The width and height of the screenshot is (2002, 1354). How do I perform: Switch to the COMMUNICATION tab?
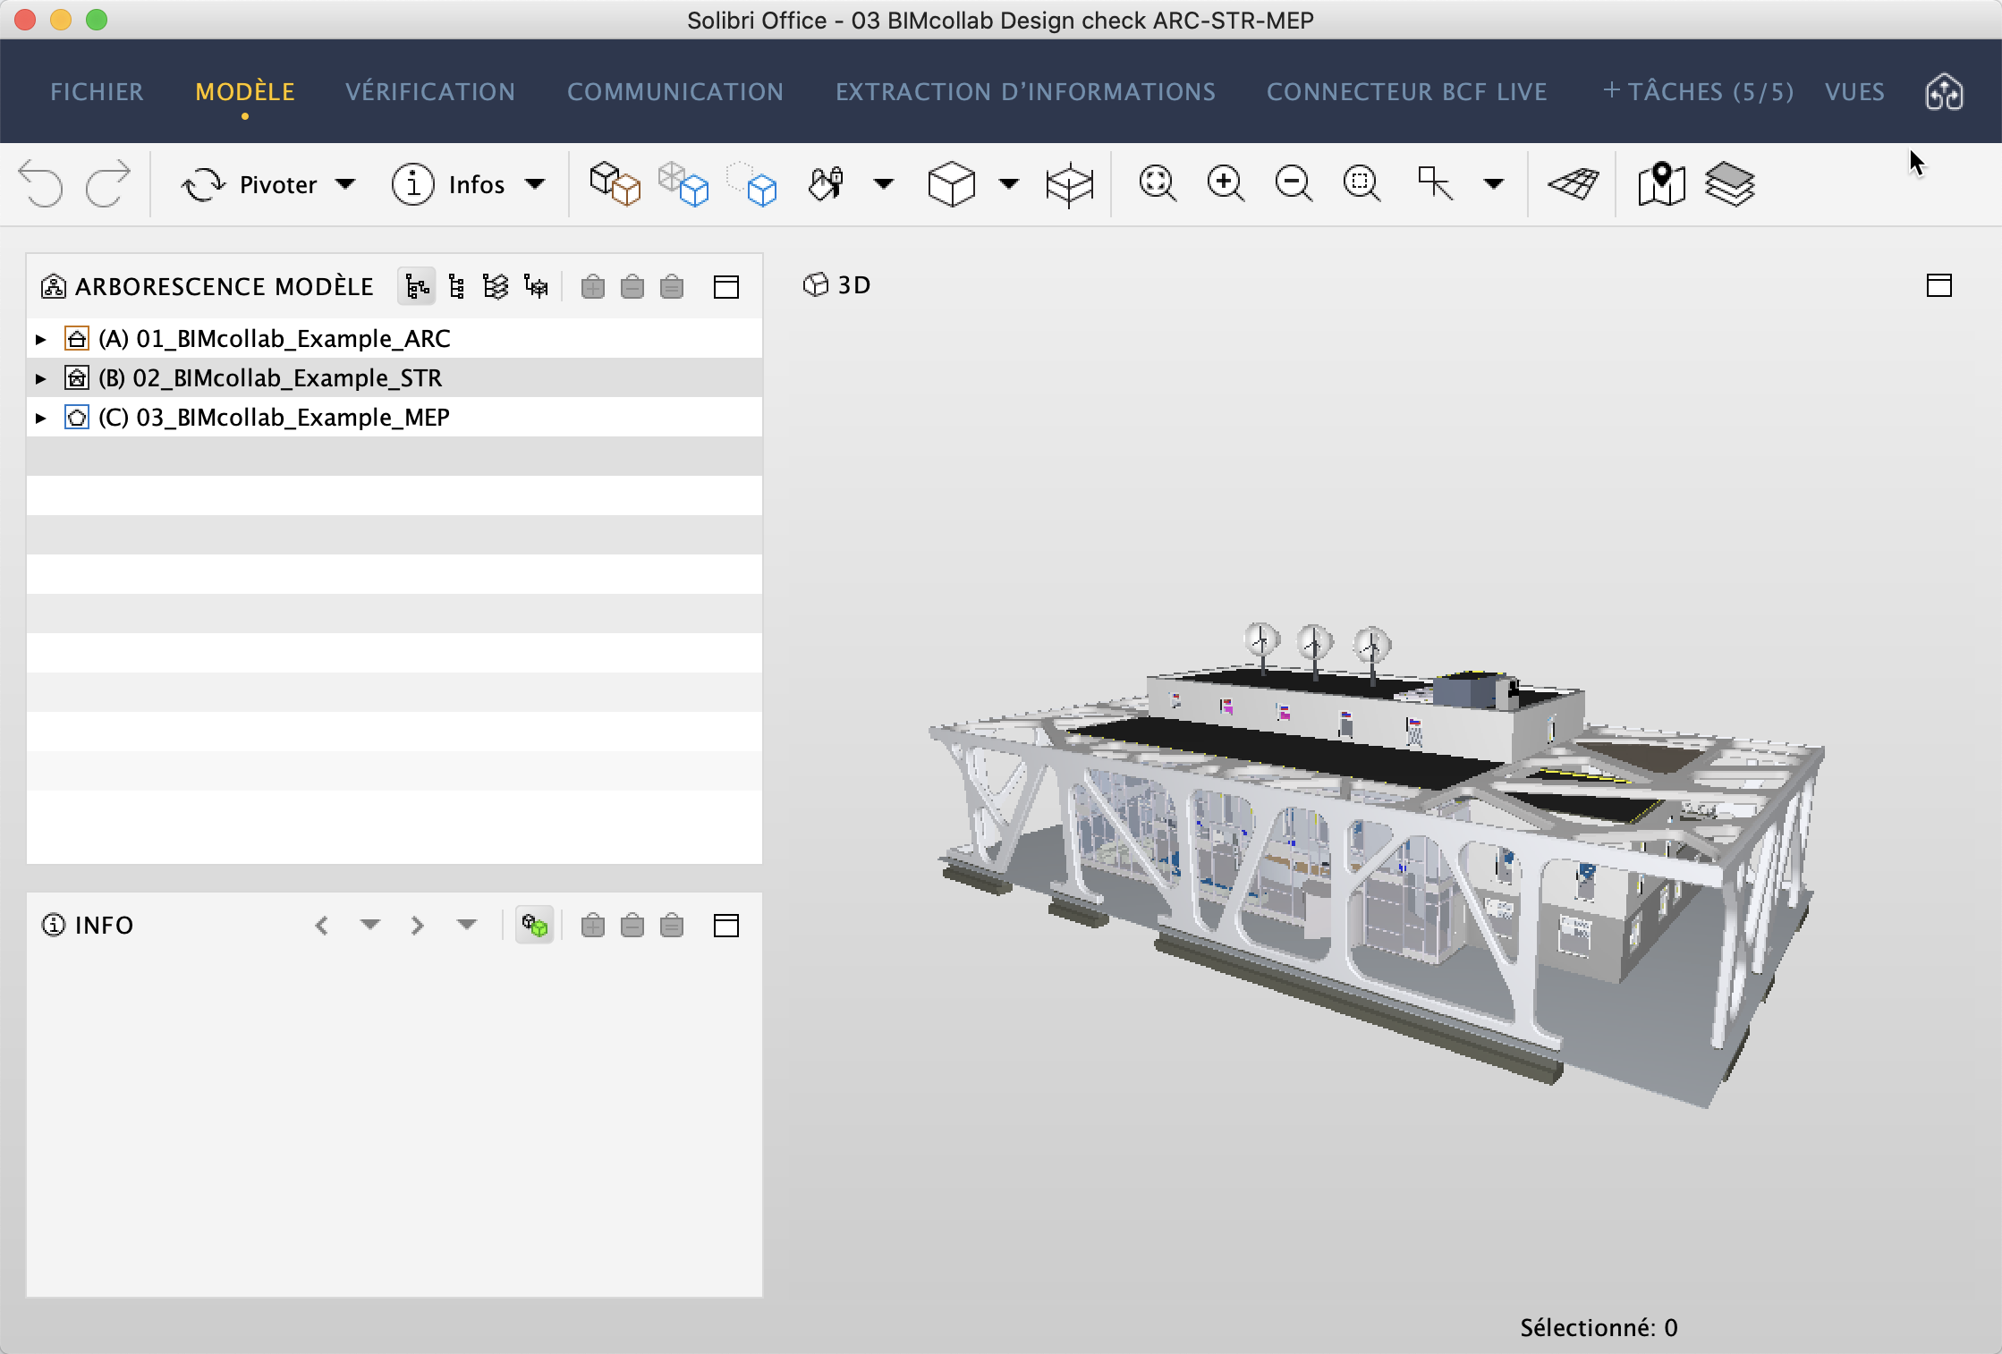pyautogui.click(x=675, y=92)
